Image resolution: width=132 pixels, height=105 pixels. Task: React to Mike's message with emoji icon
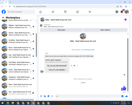(72, 66)
